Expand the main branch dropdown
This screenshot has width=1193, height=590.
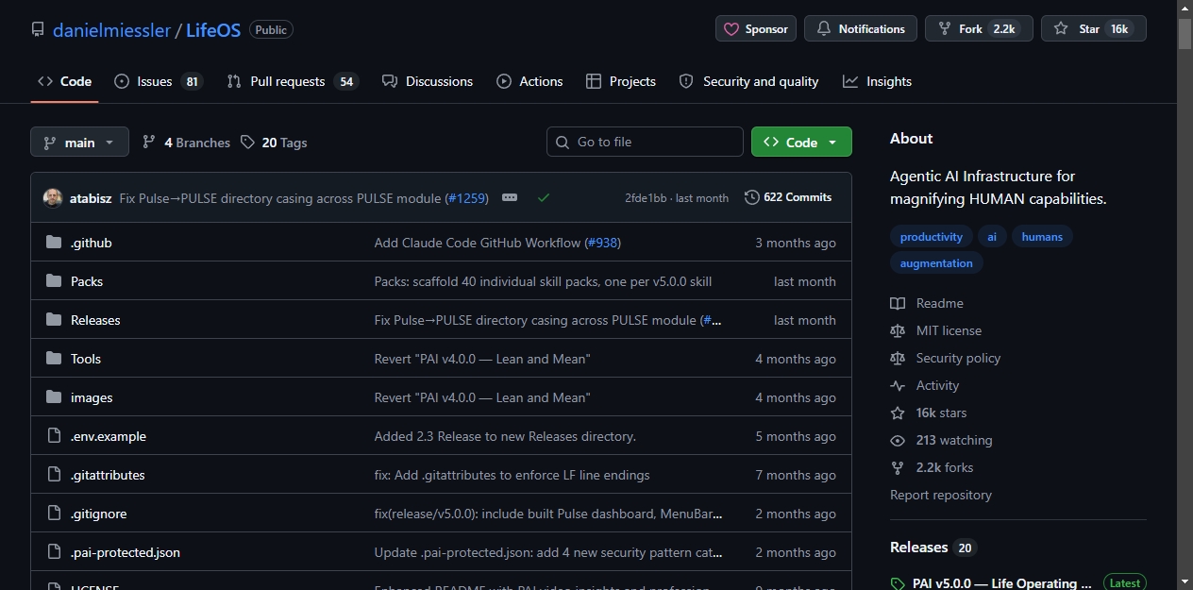(x=79, y=143)
